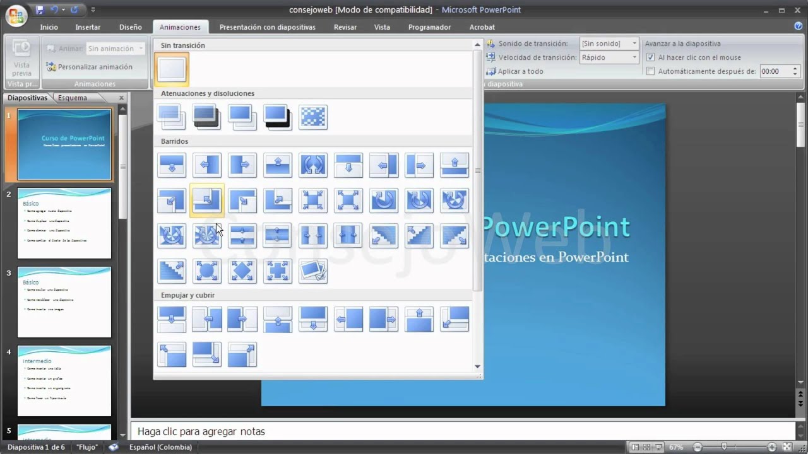
Task: Zoom out with the minus button
Action: [697, 447]
